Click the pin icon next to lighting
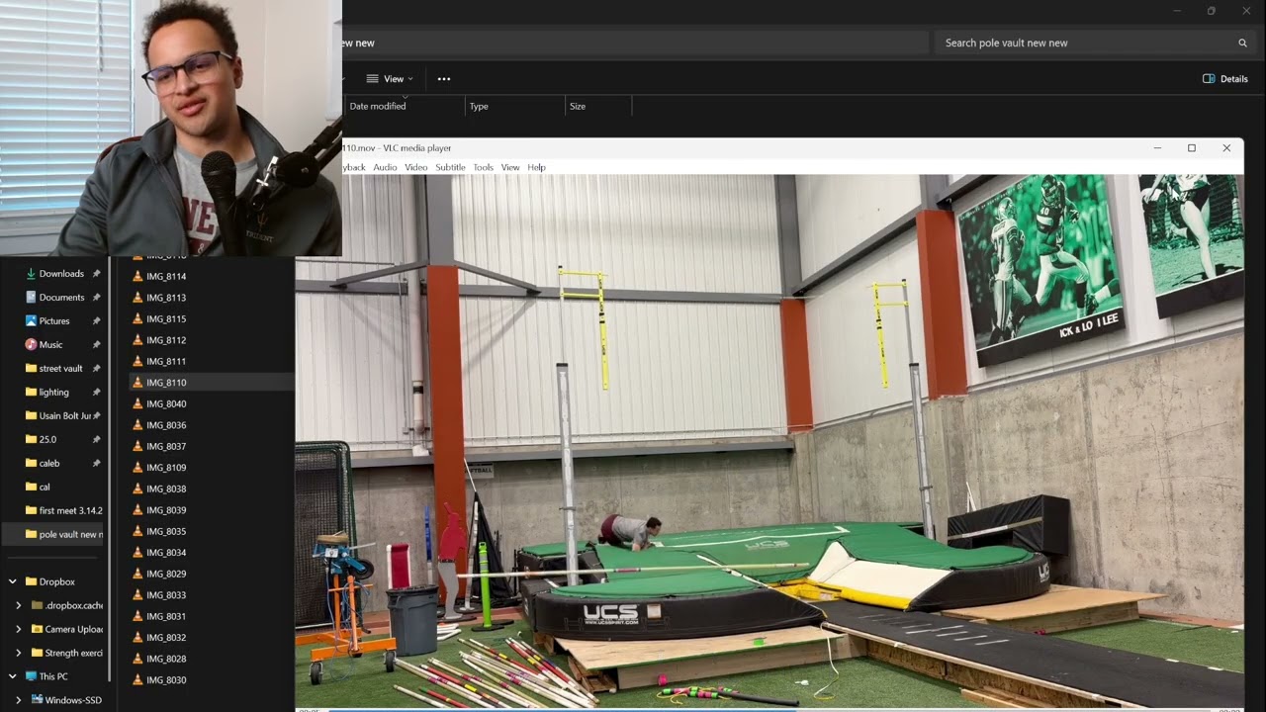 (96, 393)
